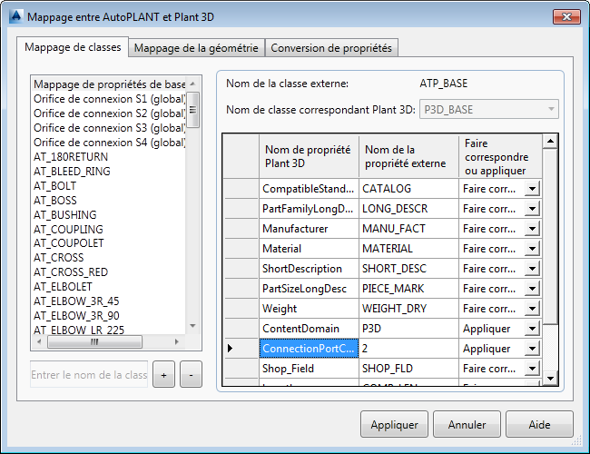Switch to Mappage de la géométrie tab
Viewport: 590px width, 454px height.
196,48
